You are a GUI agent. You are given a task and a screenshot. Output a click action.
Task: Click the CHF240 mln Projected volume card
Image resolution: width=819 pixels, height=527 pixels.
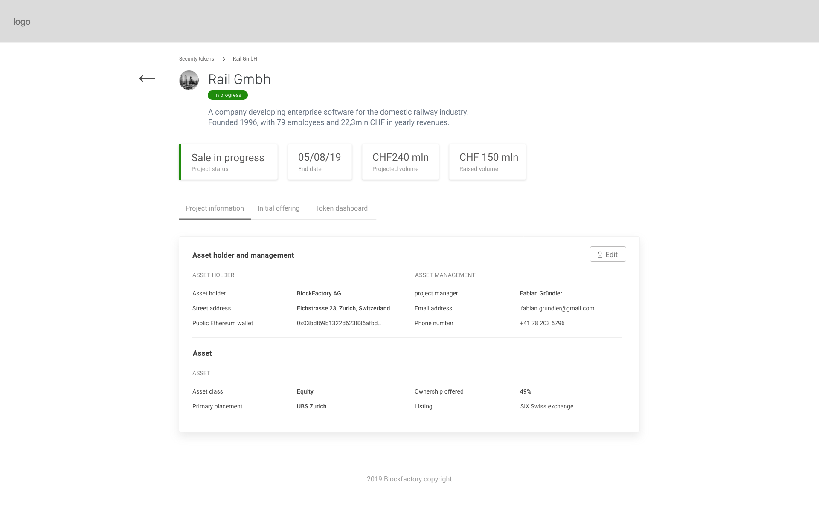click(x=401, y=162)
